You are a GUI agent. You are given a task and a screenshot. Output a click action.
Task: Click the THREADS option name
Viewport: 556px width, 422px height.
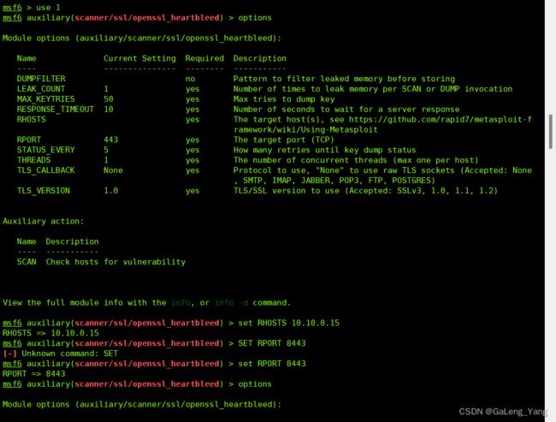33,160
